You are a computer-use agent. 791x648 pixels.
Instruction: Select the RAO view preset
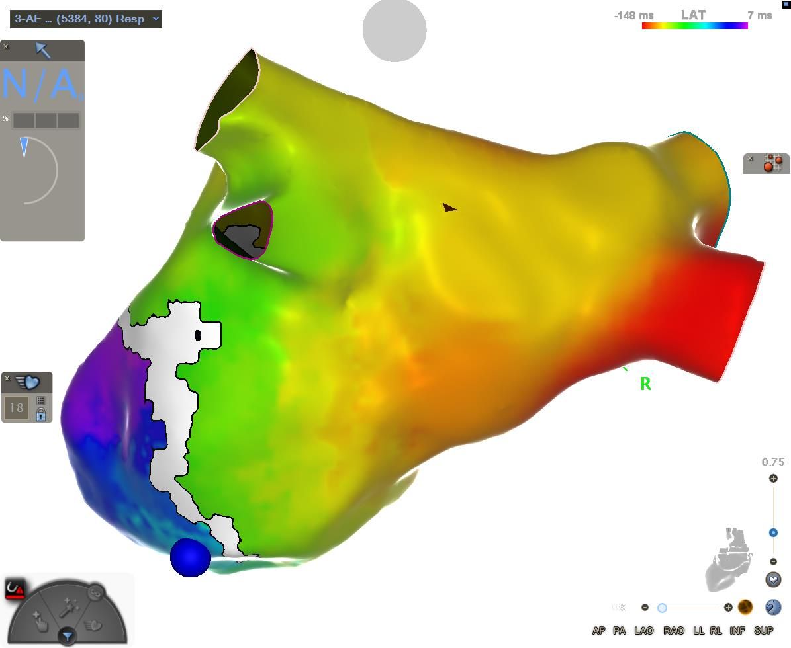click(x=674, y=631)
